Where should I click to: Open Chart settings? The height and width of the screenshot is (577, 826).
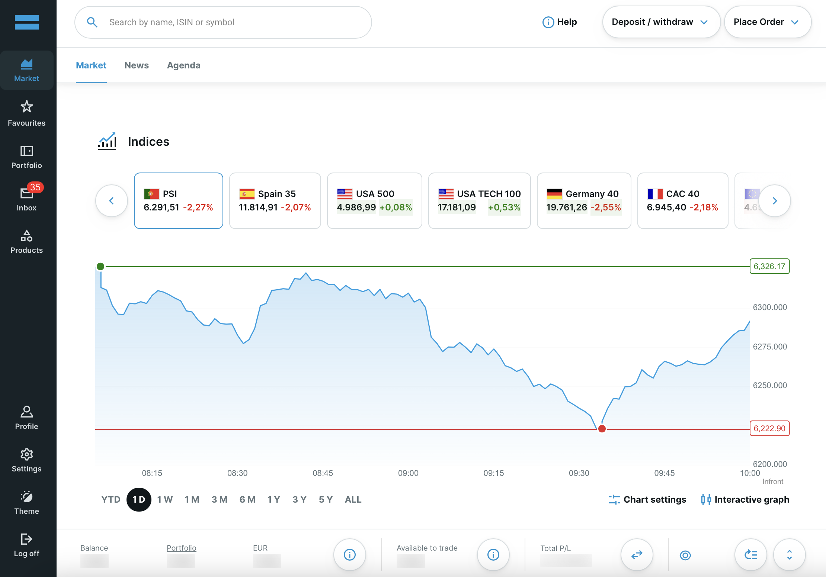pos(647,499)
